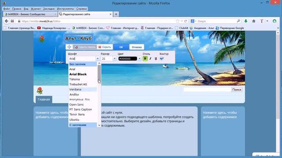Viewport: 282px width, 158px height.
Task: Switch to InWEB24 - Бизнес Сообщество tab
Action: coord(30,14)
